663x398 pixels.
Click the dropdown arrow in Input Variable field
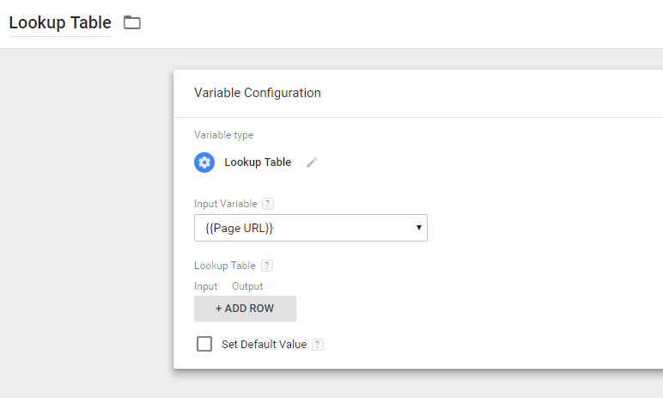click(x=418, y=228)
